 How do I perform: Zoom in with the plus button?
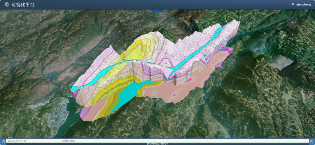(292, 35)
